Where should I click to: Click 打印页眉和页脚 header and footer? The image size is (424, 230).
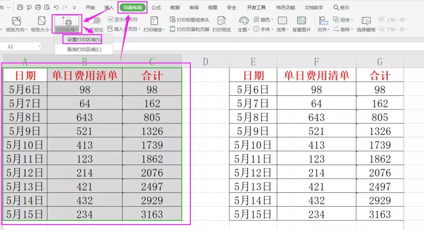190,29
